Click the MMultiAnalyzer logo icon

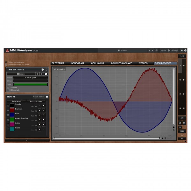pyautogui.click(x=7, y=50)
